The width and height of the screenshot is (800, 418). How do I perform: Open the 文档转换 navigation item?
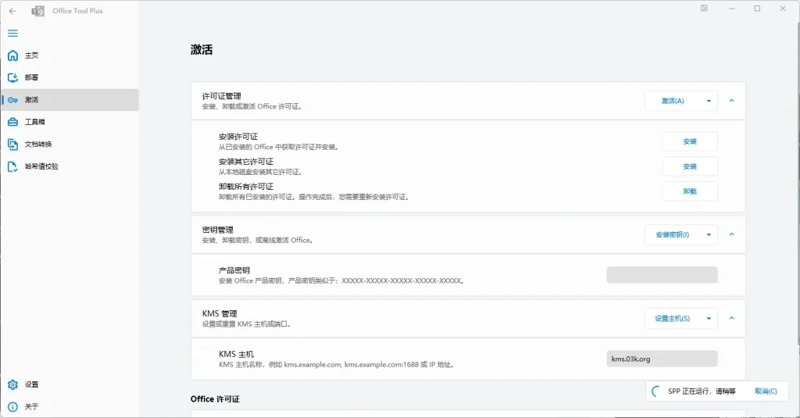[x=70, y=144]
